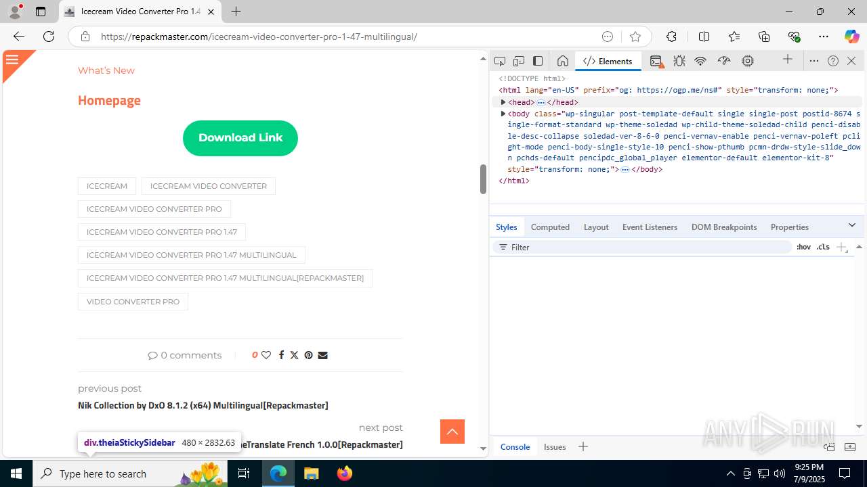This screenshot has width=867, height=487.
Task: Open the 0 comments link
Action: [x=185, y=355]
